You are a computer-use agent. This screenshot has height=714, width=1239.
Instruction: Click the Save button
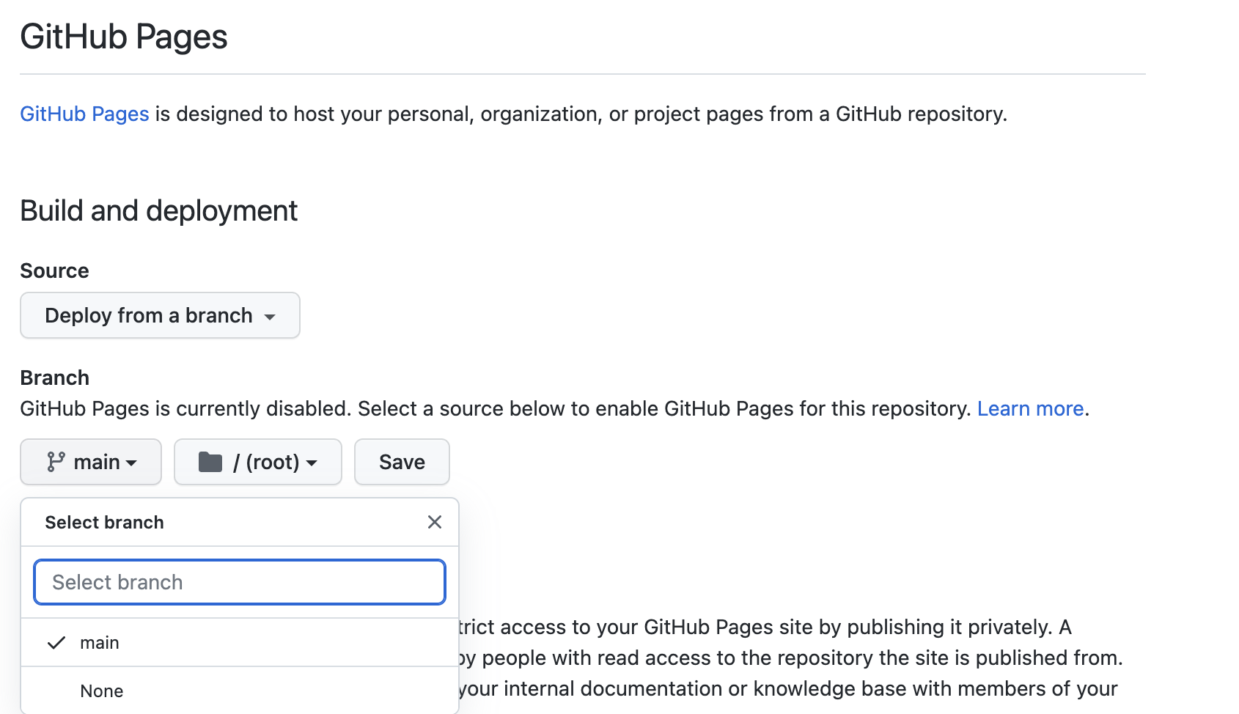[x=402, y=462]
